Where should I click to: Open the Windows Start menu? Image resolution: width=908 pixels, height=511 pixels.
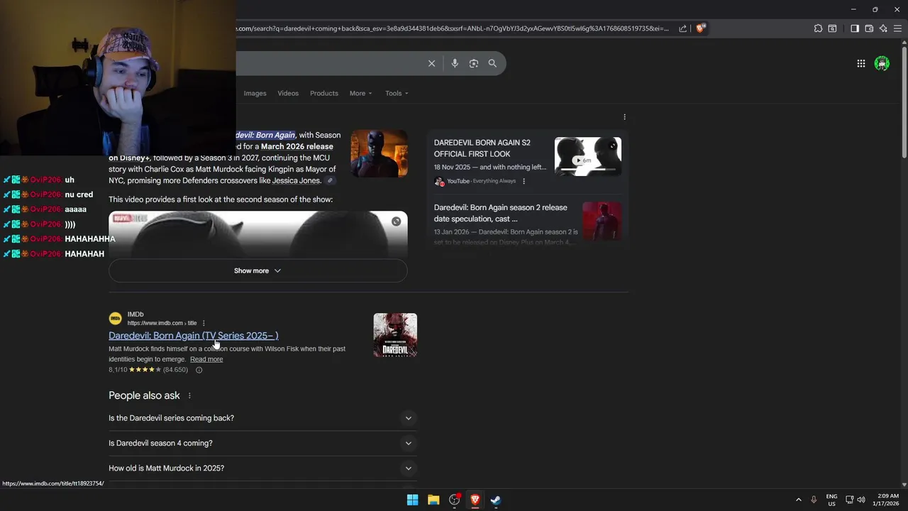coord(412,500)
